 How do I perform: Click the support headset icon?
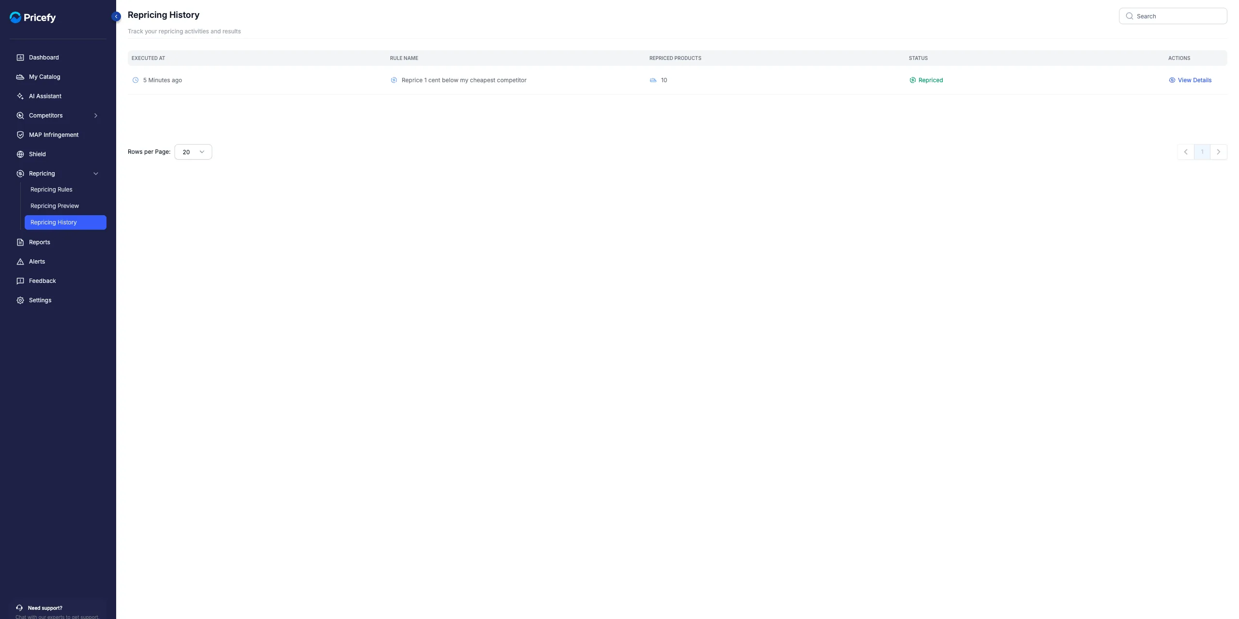click(19, 608)
